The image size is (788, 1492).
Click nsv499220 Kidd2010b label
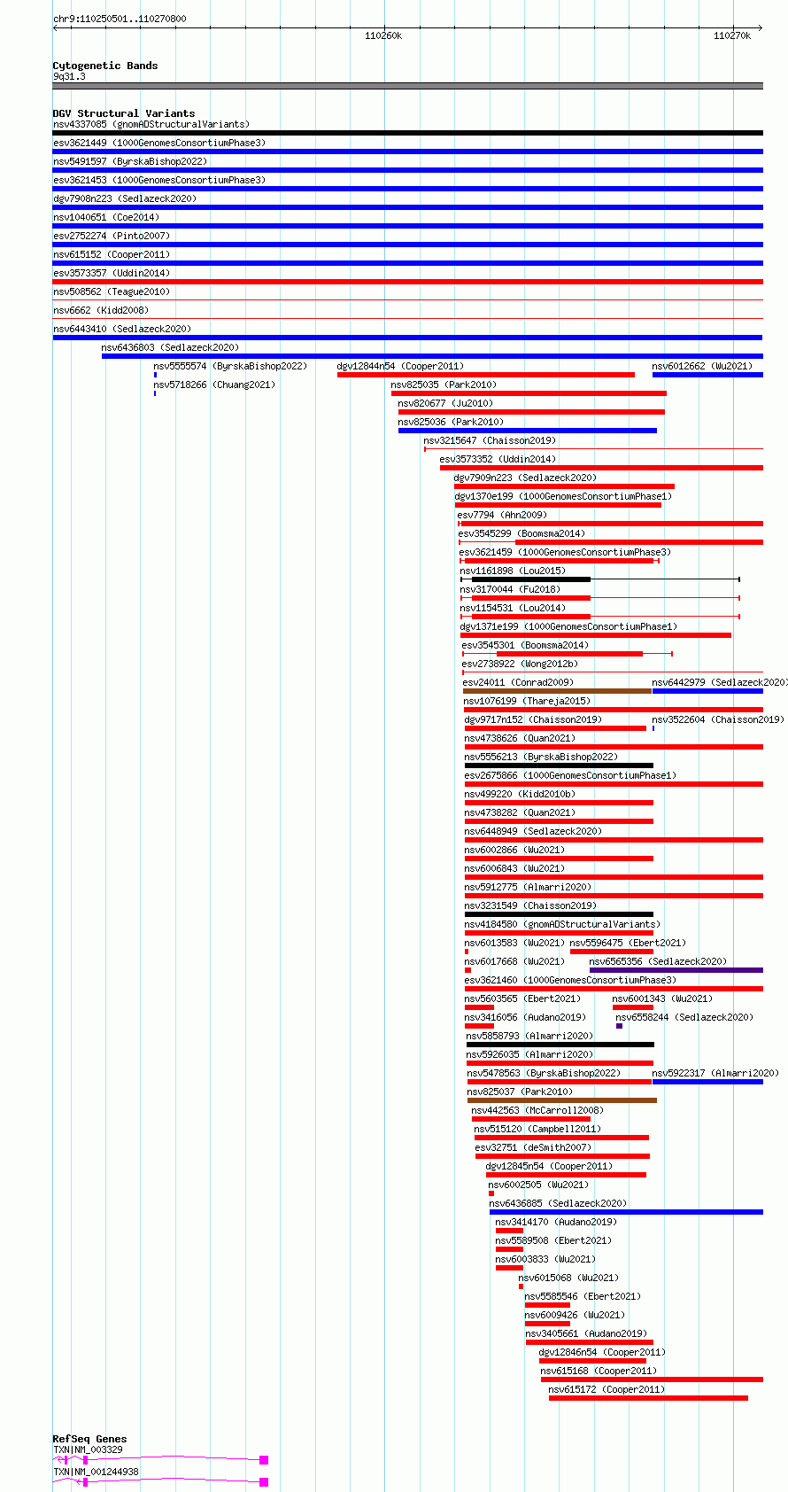[520, 794]
